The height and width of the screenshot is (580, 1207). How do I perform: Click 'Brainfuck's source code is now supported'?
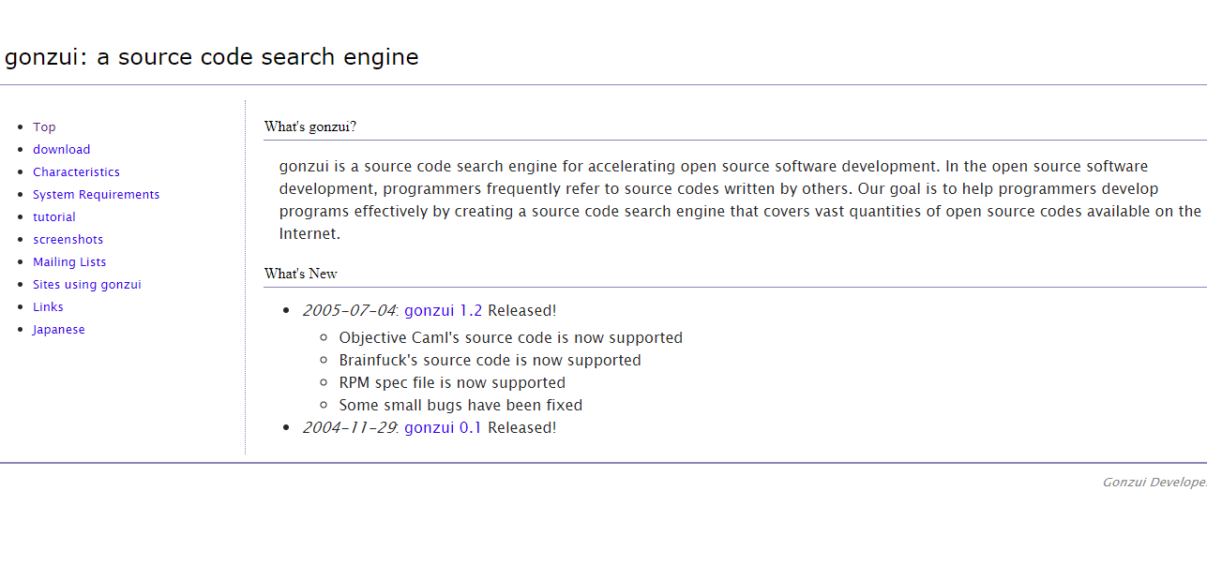[x=490, y=361]
